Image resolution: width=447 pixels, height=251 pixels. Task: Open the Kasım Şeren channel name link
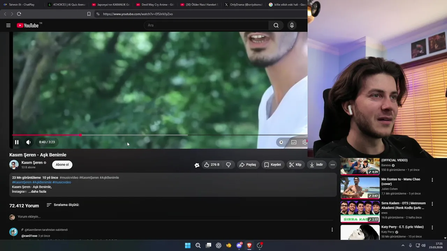click(32, 162)
